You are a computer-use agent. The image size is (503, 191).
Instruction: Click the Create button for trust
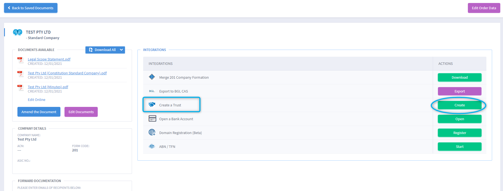tap(460, 105)
